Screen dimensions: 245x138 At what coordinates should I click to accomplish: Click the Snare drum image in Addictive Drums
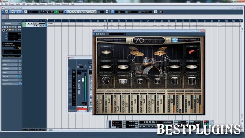coord(123,81)
